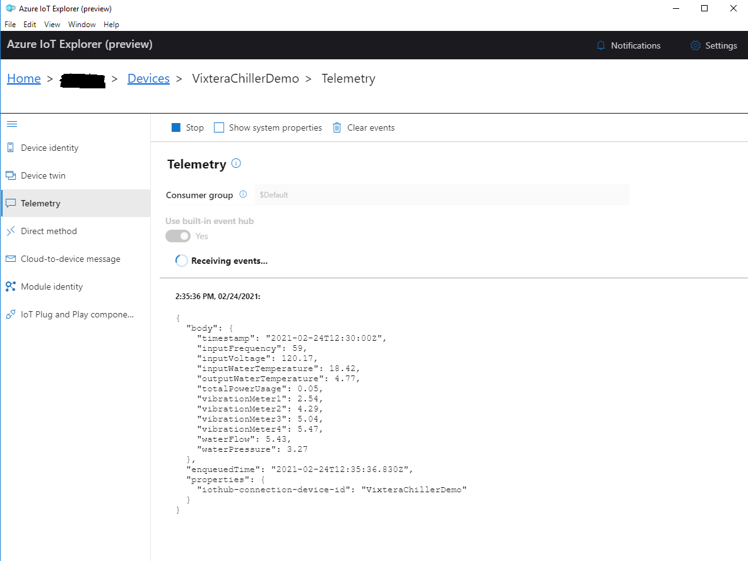
Task: Click the Azure IoT Explorer (preview) header title
Action: (80, 44)
